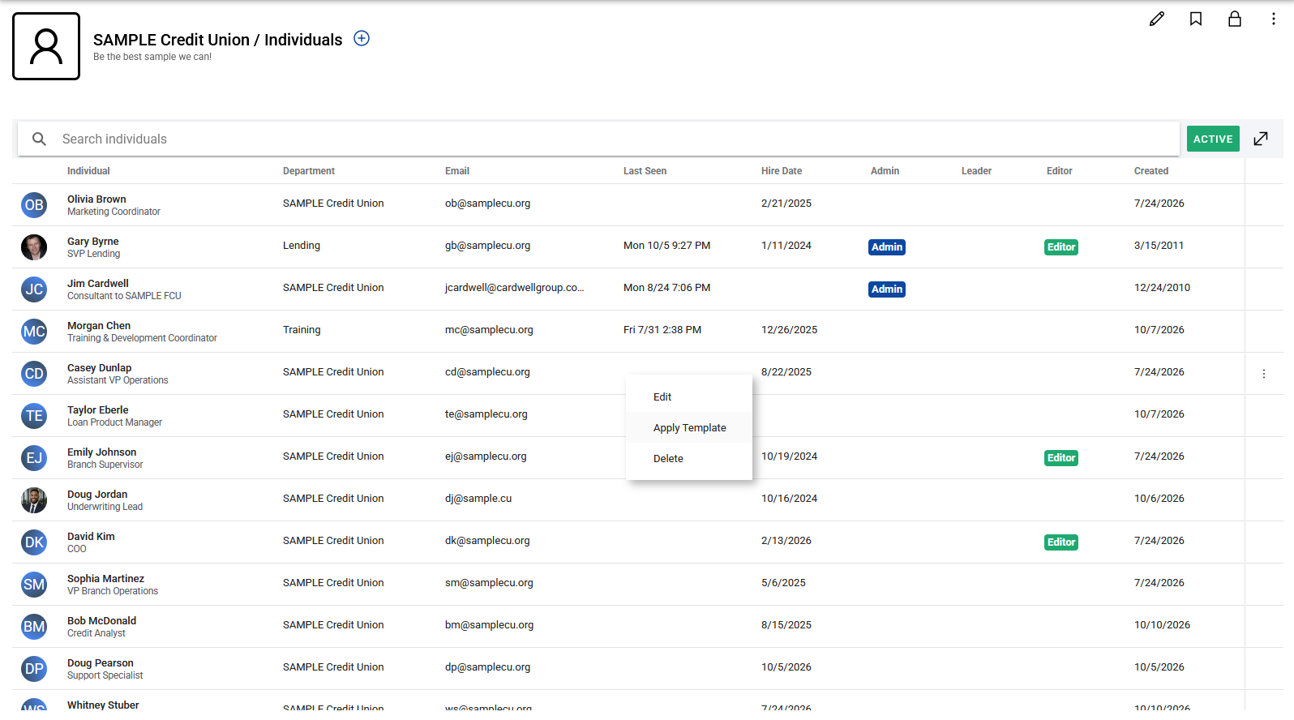Choose Apply Template from context menu
The image size is (1294, 720).
pos(689,427)
